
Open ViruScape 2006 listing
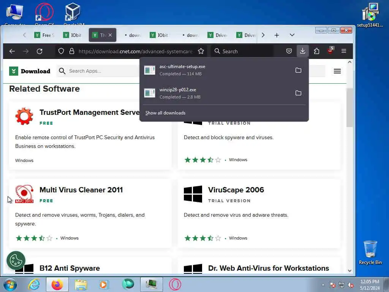click(236, 190)
